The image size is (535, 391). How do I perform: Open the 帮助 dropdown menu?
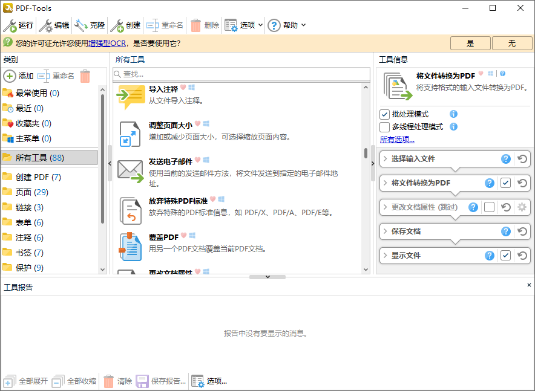pyautogui.click(x=304, y=25)
